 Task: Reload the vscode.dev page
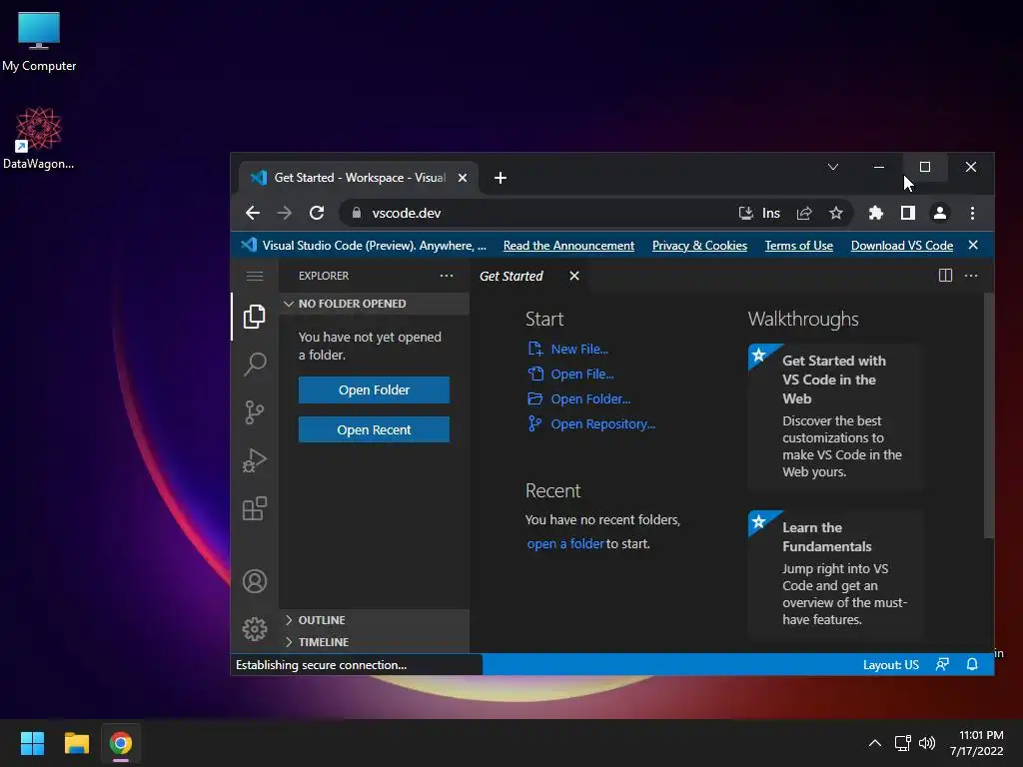[317, 213]
